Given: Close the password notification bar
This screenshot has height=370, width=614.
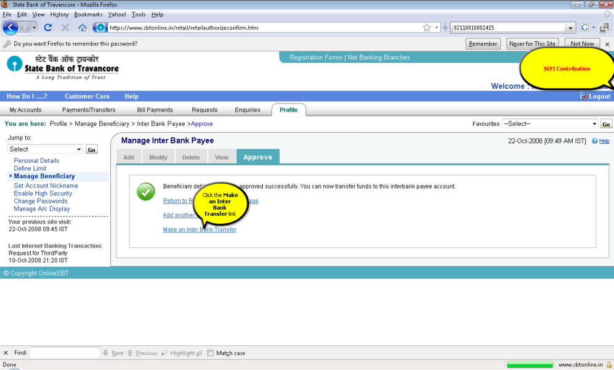Looking at the screenshot, I should click(x=607, y=44).
